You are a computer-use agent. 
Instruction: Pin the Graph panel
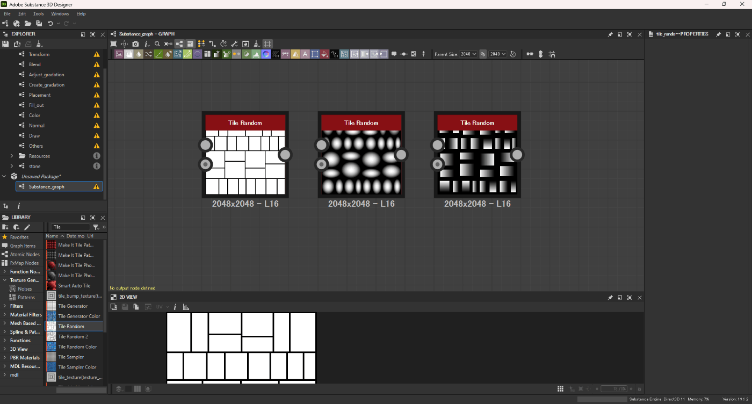(x=610, y=34)
